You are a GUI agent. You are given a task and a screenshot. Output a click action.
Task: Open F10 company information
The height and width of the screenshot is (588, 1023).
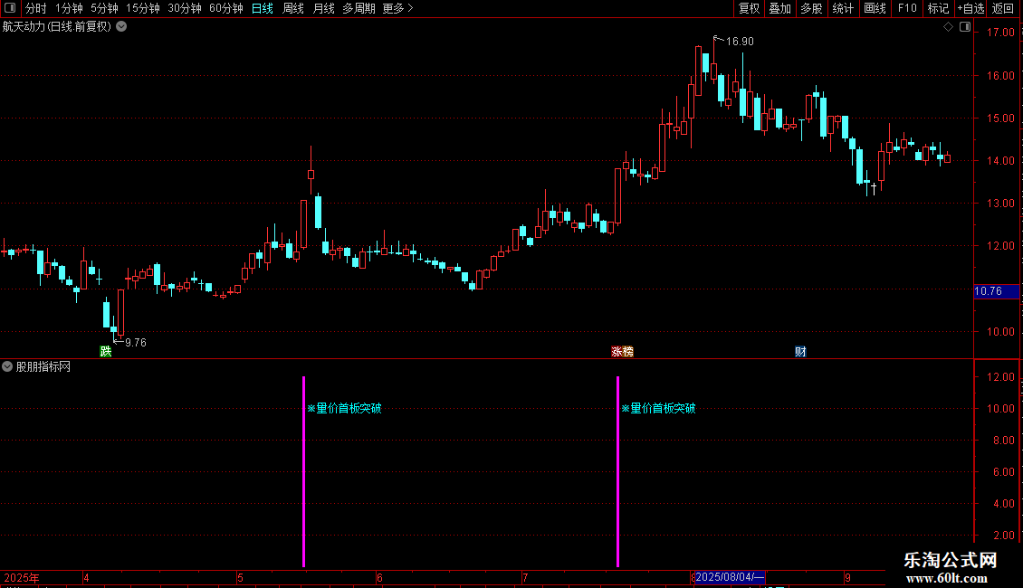[907, 8]
